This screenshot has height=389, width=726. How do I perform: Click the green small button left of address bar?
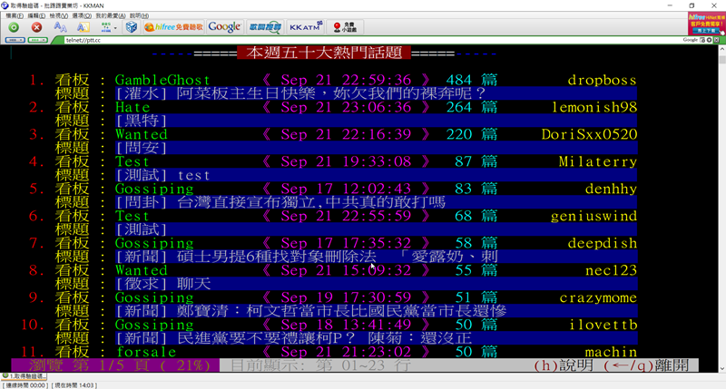(37, 40)
